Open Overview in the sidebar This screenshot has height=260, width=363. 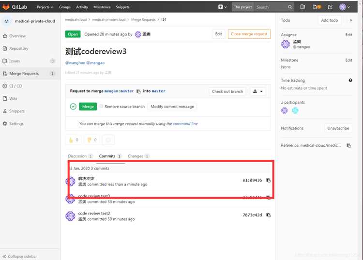point(17,36)
